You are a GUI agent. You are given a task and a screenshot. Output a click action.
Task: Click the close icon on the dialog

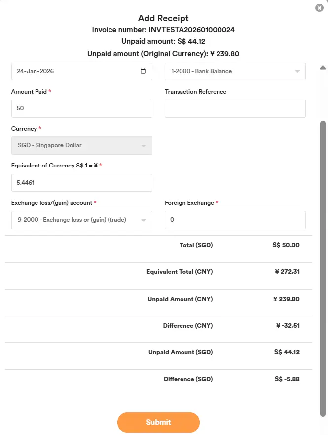point(319,8)
